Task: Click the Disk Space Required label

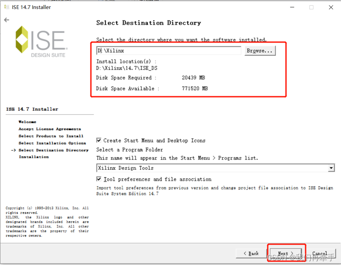Action: click(x=126, y=77)
